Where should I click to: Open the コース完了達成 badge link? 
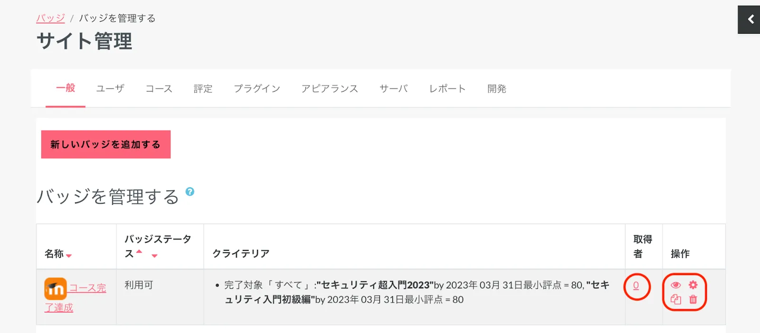pos(87,288)
